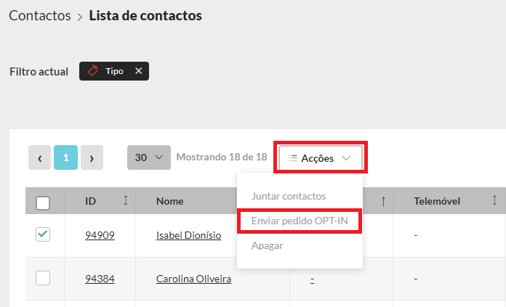Remove the Tipo filter with X icon
The width and height of the screenshot is (506, 307).
tap(138, 71)
